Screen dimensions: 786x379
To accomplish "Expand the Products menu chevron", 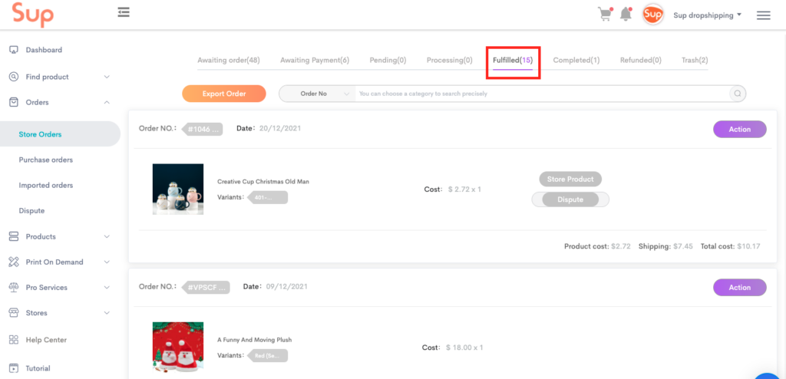I will (x=107, y=236).
